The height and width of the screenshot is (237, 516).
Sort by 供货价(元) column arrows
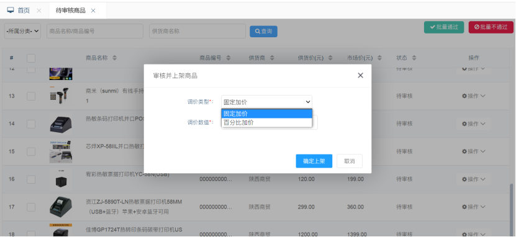coord(330,58)
